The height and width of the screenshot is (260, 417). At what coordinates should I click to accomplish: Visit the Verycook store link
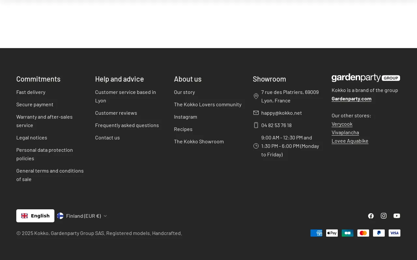(x=342, y=124)
